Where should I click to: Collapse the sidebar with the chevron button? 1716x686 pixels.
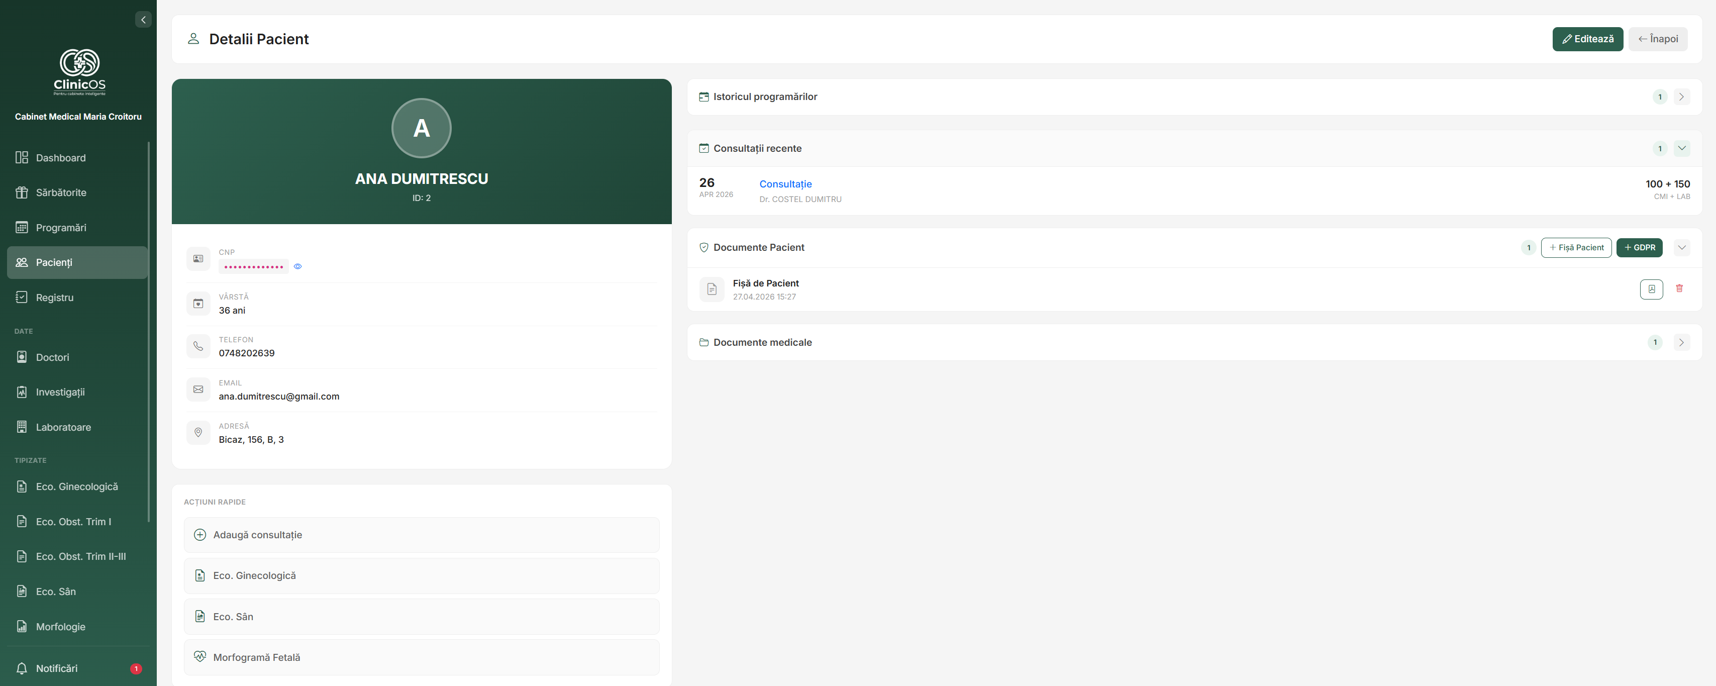click(143, 19)
